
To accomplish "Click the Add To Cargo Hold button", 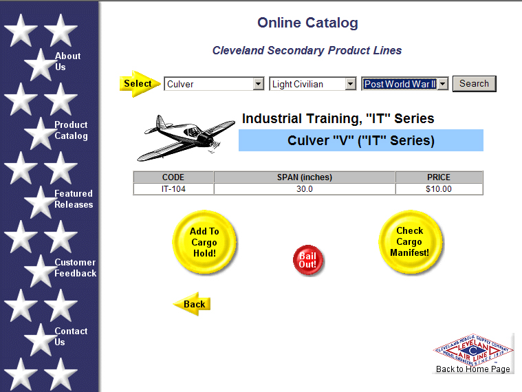I will [x=204, y=243].
